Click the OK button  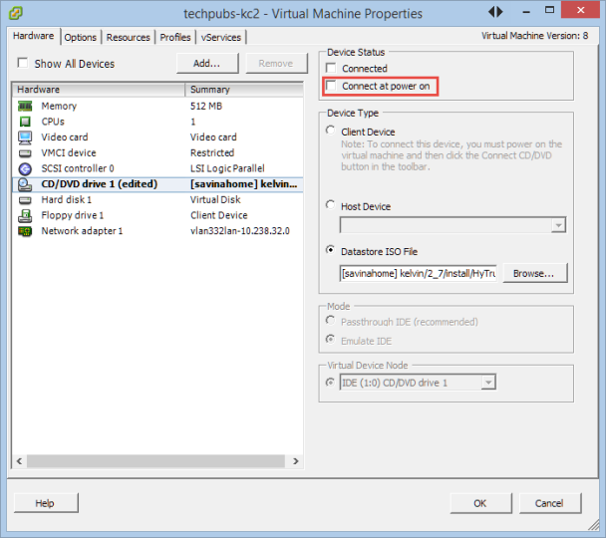coord(480,503)
